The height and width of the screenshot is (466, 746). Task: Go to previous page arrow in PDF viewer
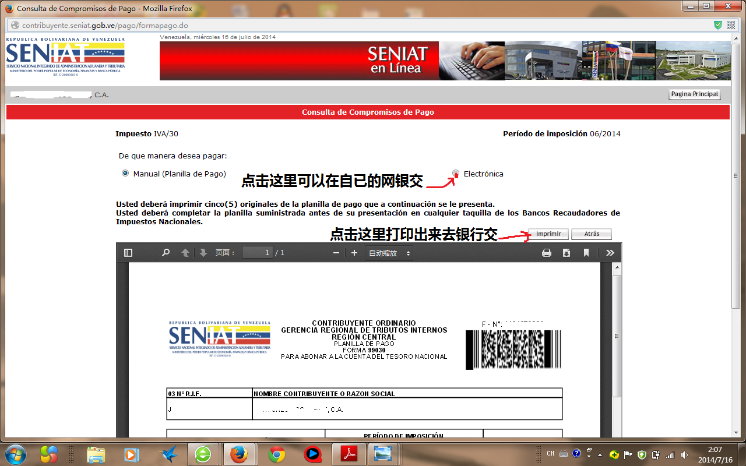185,253
